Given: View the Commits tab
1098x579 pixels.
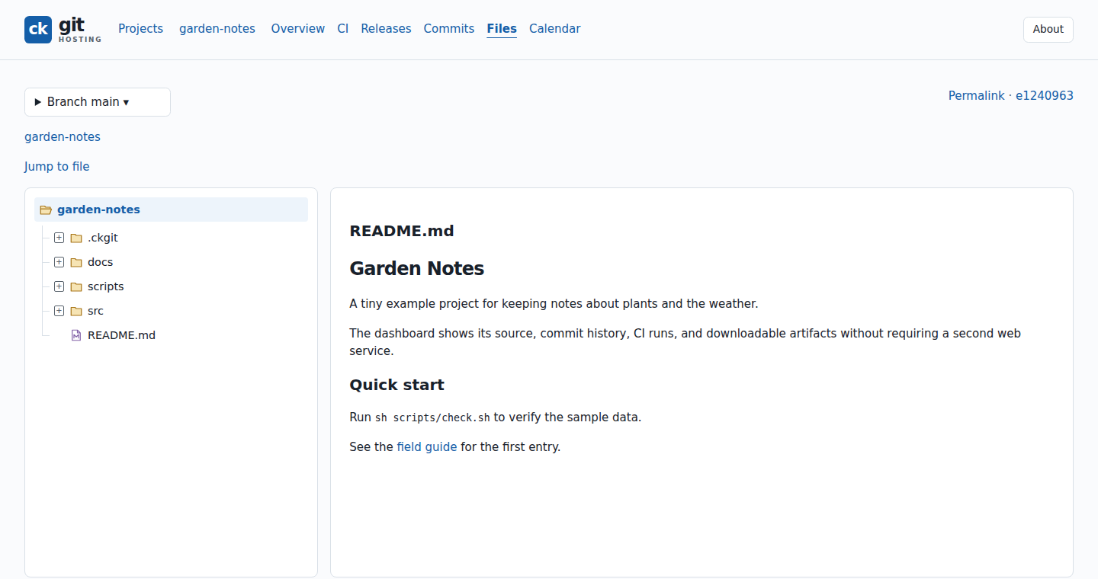Looking at the screenshot, I should coord(449,29).
